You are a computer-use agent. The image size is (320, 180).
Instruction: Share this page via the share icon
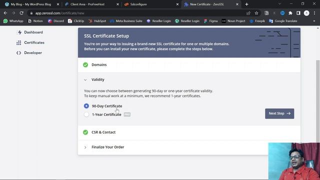pyautogui.click(x=248, y=13)
